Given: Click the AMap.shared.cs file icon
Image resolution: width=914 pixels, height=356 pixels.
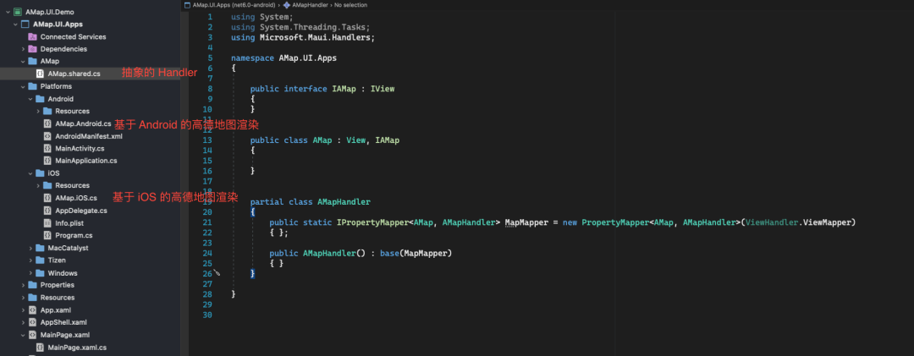Looking at the screenshot, I should pyautogui.click(x=41, y=74).
